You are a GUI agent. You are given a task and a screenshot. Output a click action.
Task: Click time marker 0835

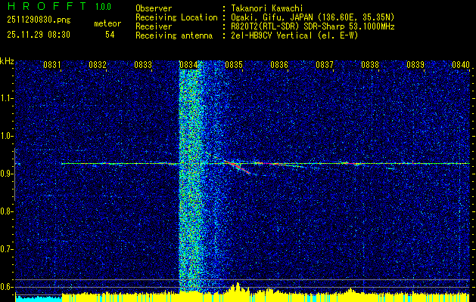(x=234, y=64)
